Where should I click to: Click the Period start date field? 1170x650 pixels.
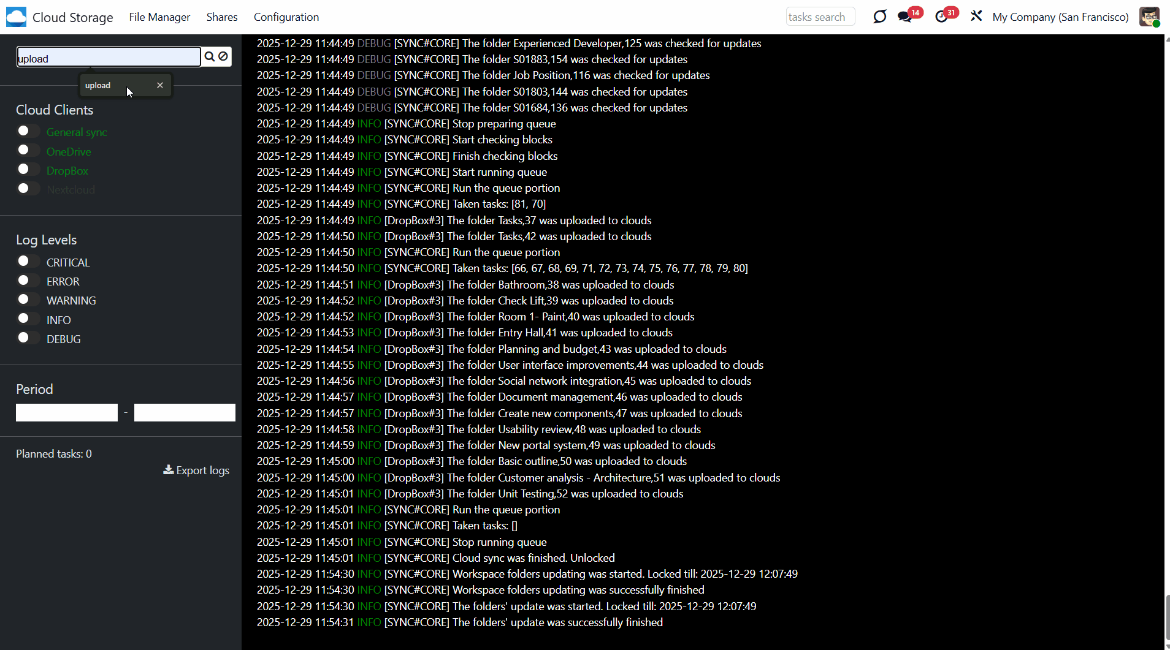[x=67, y=412]
